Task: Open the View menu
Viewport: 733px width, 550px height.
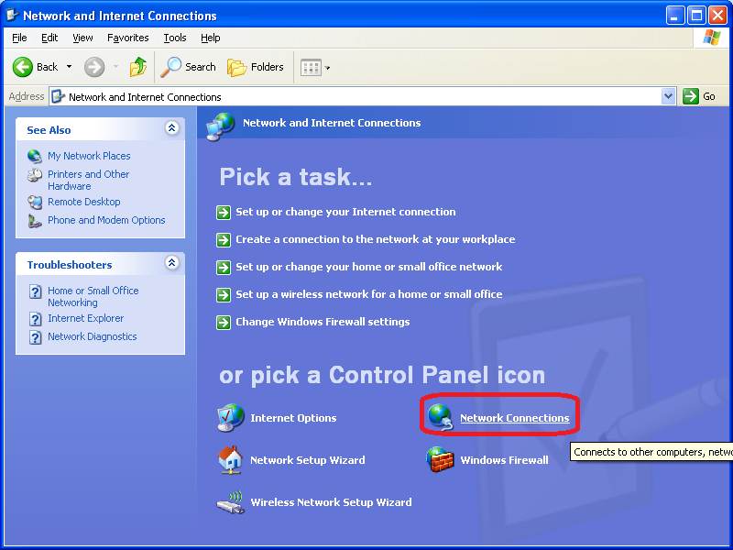Action: pos(82,38)
